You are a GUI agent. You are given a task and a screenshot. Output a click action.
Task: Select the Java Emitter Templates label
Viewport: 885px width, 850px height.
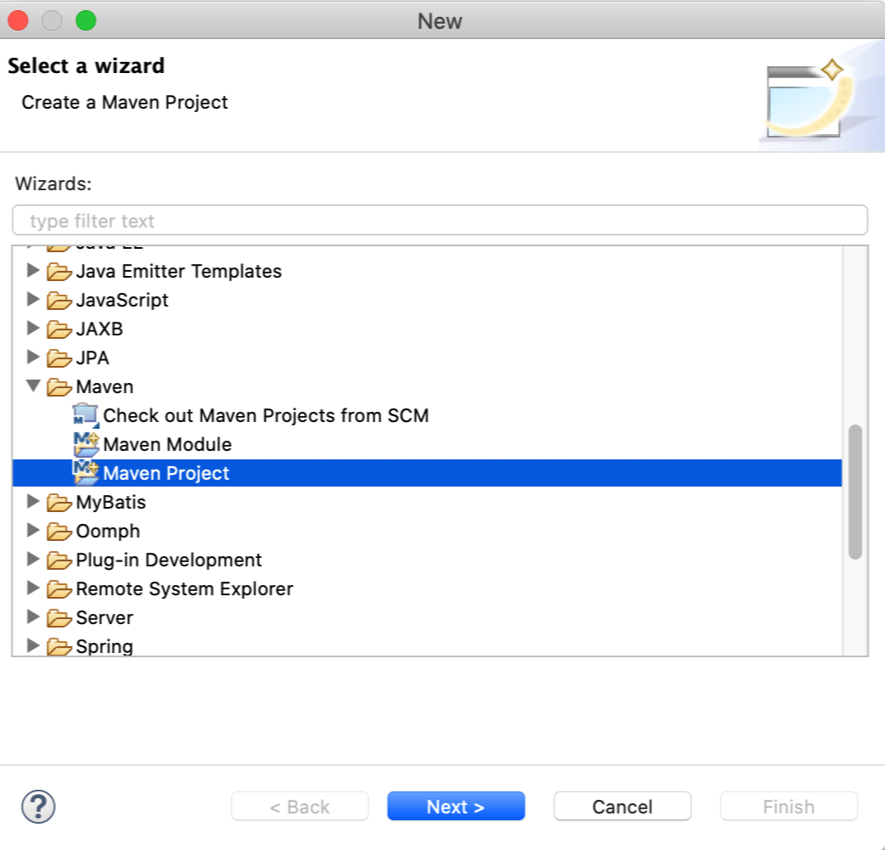click(x=179, y=272)
